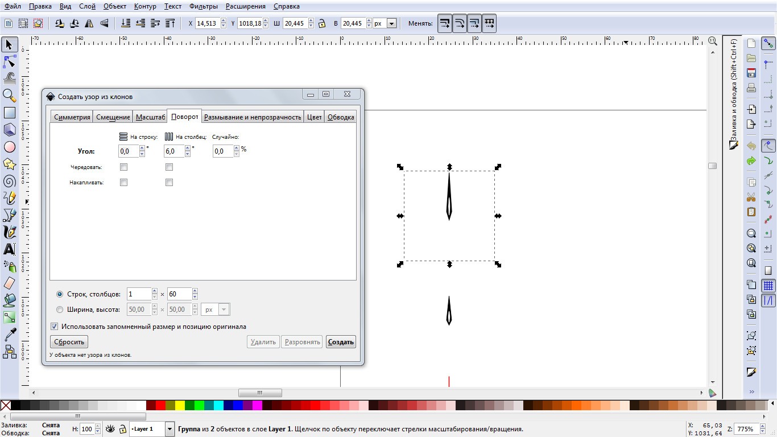The image size is (777, 437).
Task: Select the Text tool
Action: point(9,249)
